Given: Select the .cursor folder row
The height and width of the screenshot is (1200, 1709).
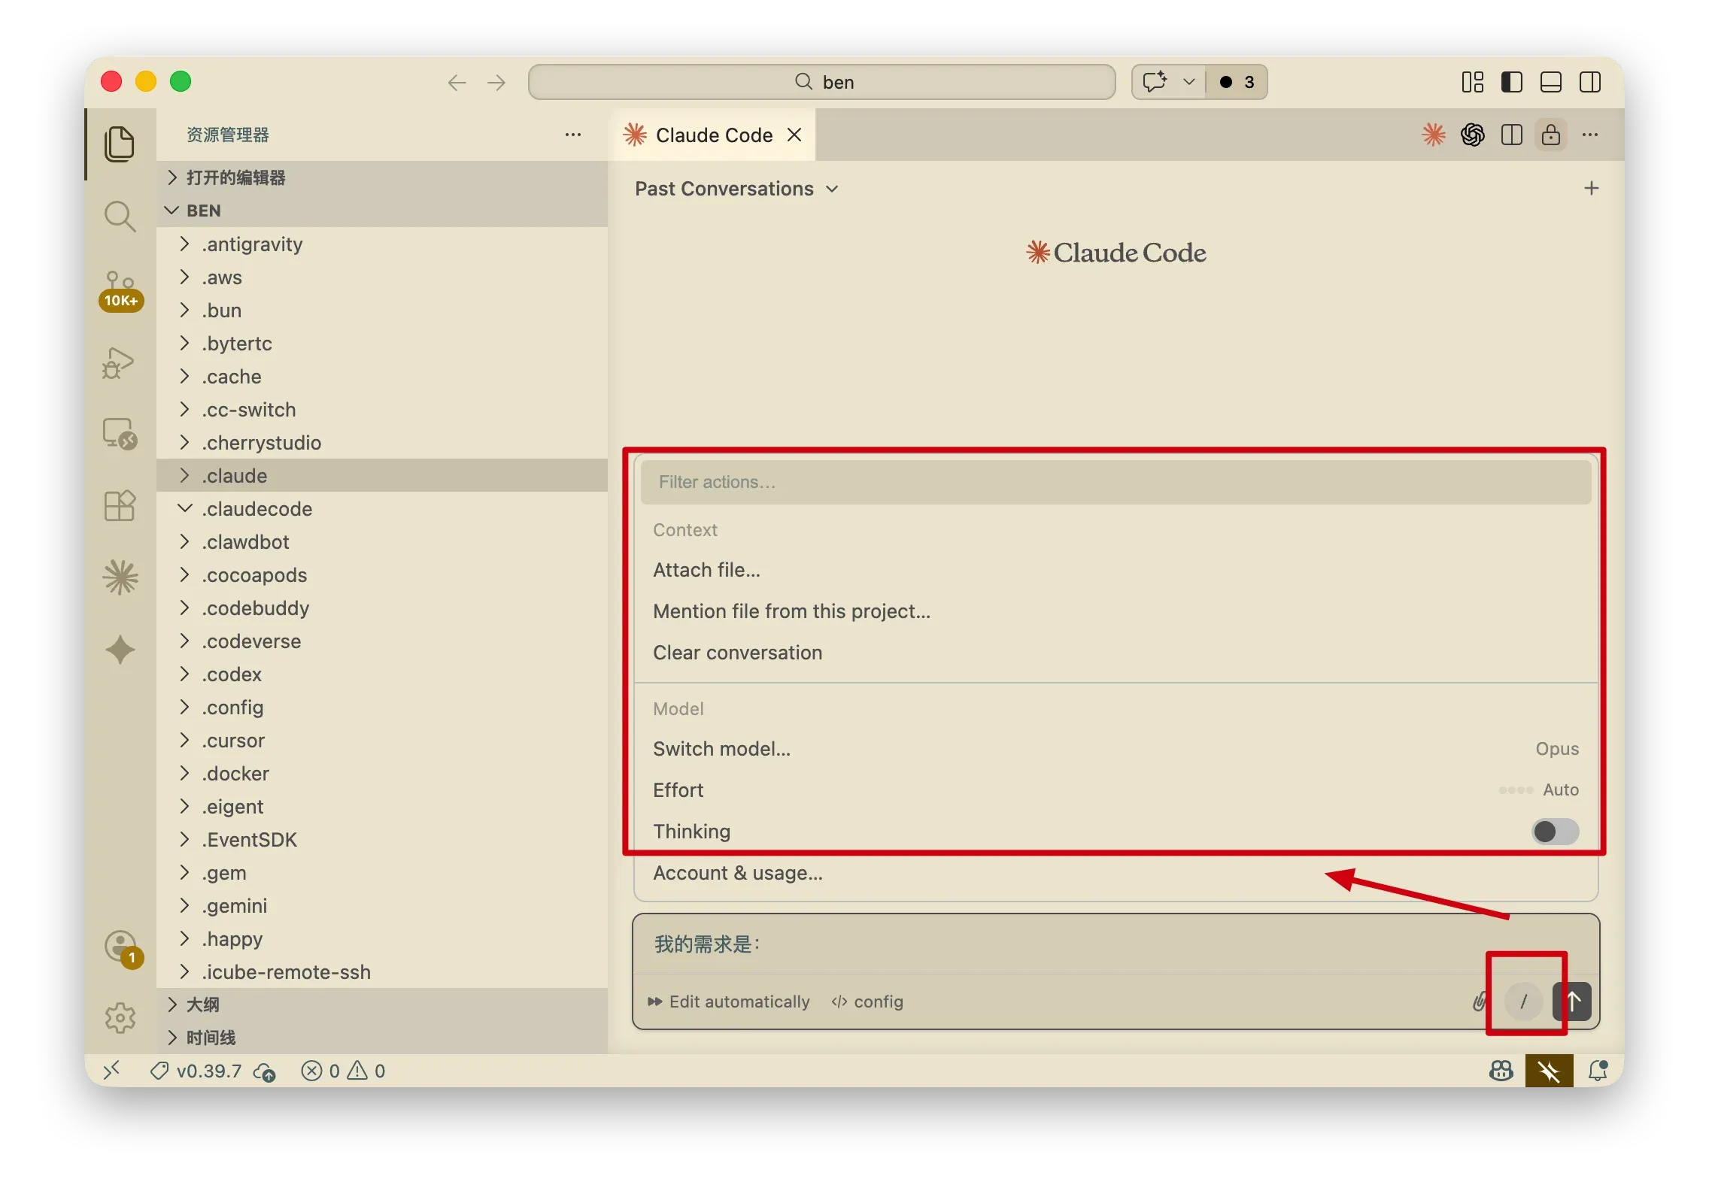Looking at the screenshot, I should pyautogui.click(x=382, y=740).
